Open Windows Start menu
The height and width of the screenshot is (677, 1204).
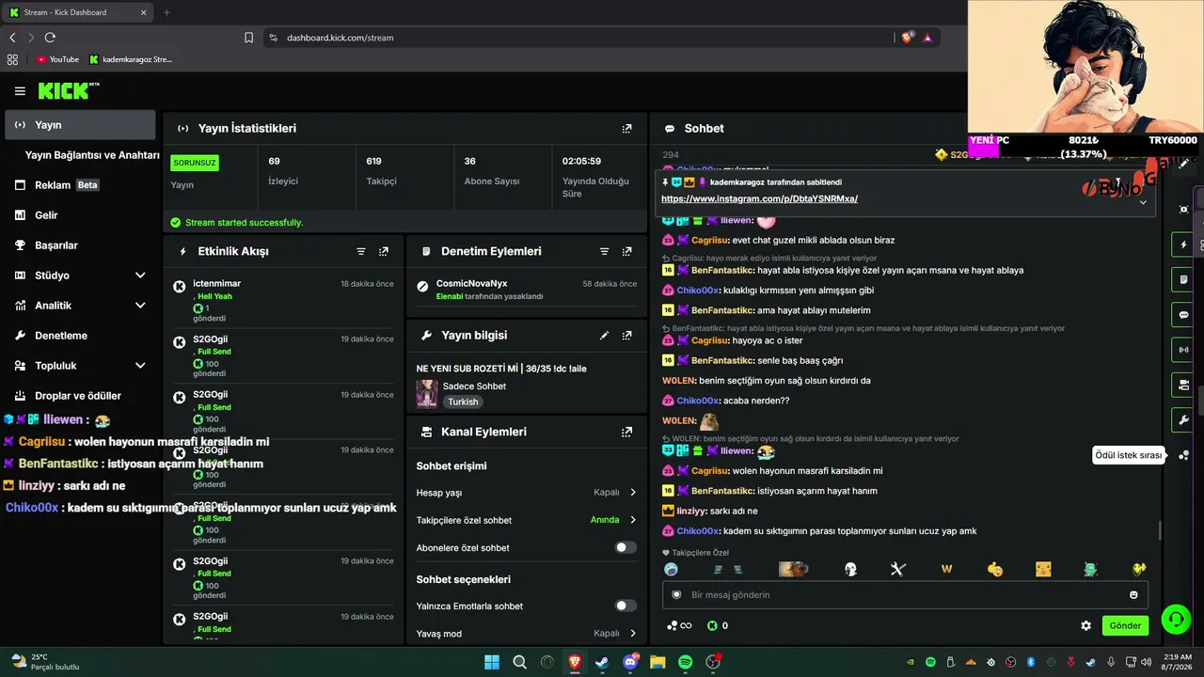point(492,662)
